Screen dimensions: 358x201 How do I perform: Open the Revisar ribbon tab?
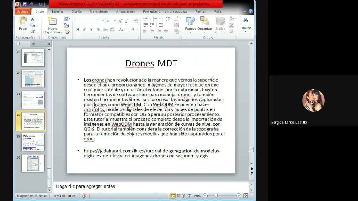click(201, 11)
